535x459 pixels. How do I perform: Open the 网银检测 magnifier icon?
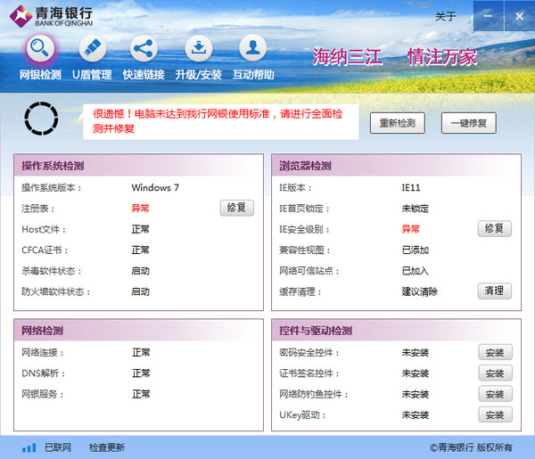pyautogui.click(x=40, y=48)
